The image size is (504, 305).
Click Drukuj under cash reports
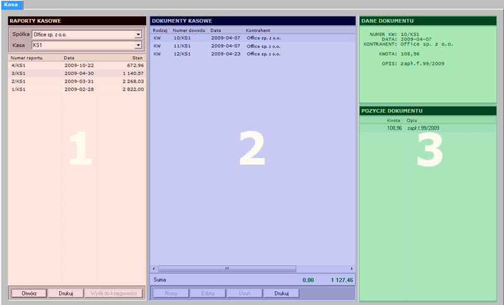coord(66,293)
